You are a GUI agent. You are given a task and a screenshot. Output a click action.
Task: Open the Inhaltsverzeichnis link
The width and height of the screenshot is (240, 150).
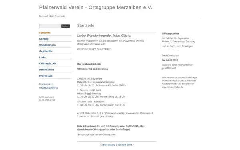[x=48, y=88]
